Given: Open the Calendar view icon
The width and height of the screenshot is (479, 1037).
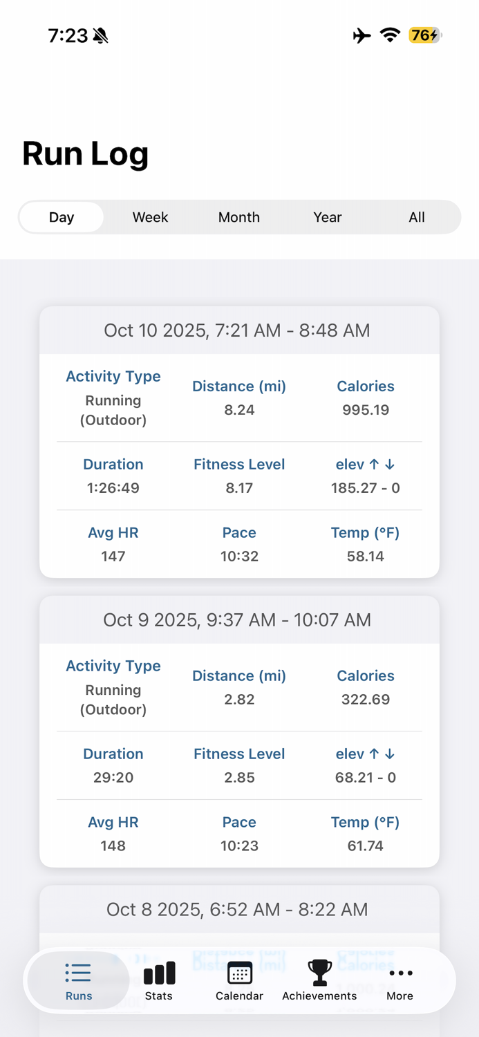Looking at the screenshot, I should point(239,973).
